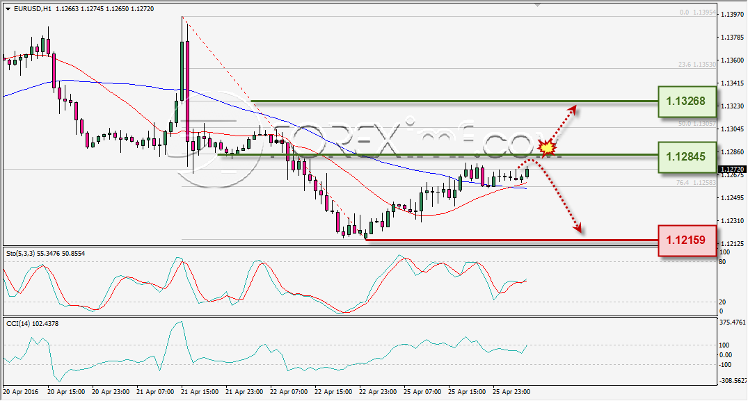This screenshot has height=401, width=748.
Task: Click the Fibonacci label 76.4 1.12583
Action: click(x=696, y=182)
